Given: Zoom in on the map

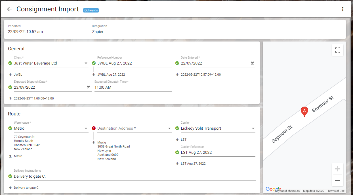Looking at the screenshot, I should (338, 169).
